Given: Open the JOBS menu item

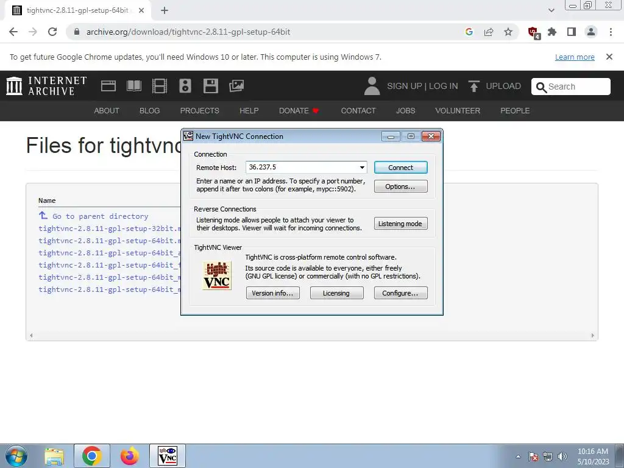Looking at the screenshot, I should 405,111.
